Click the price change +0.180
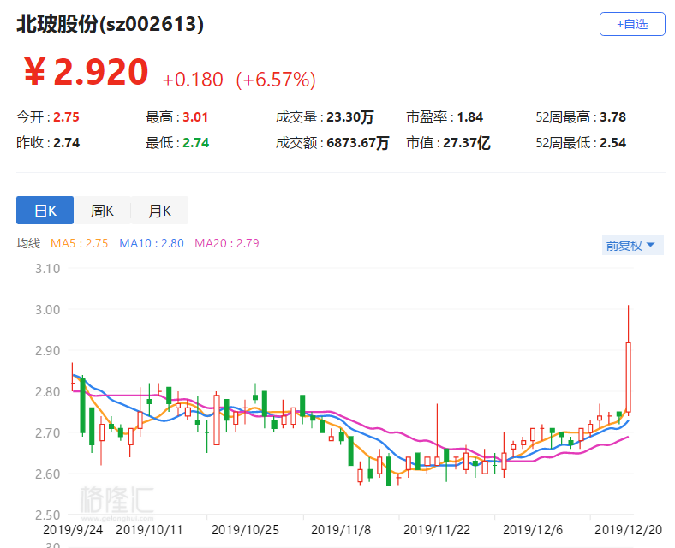The image size is (675, 548). click(x=193, y=80)
